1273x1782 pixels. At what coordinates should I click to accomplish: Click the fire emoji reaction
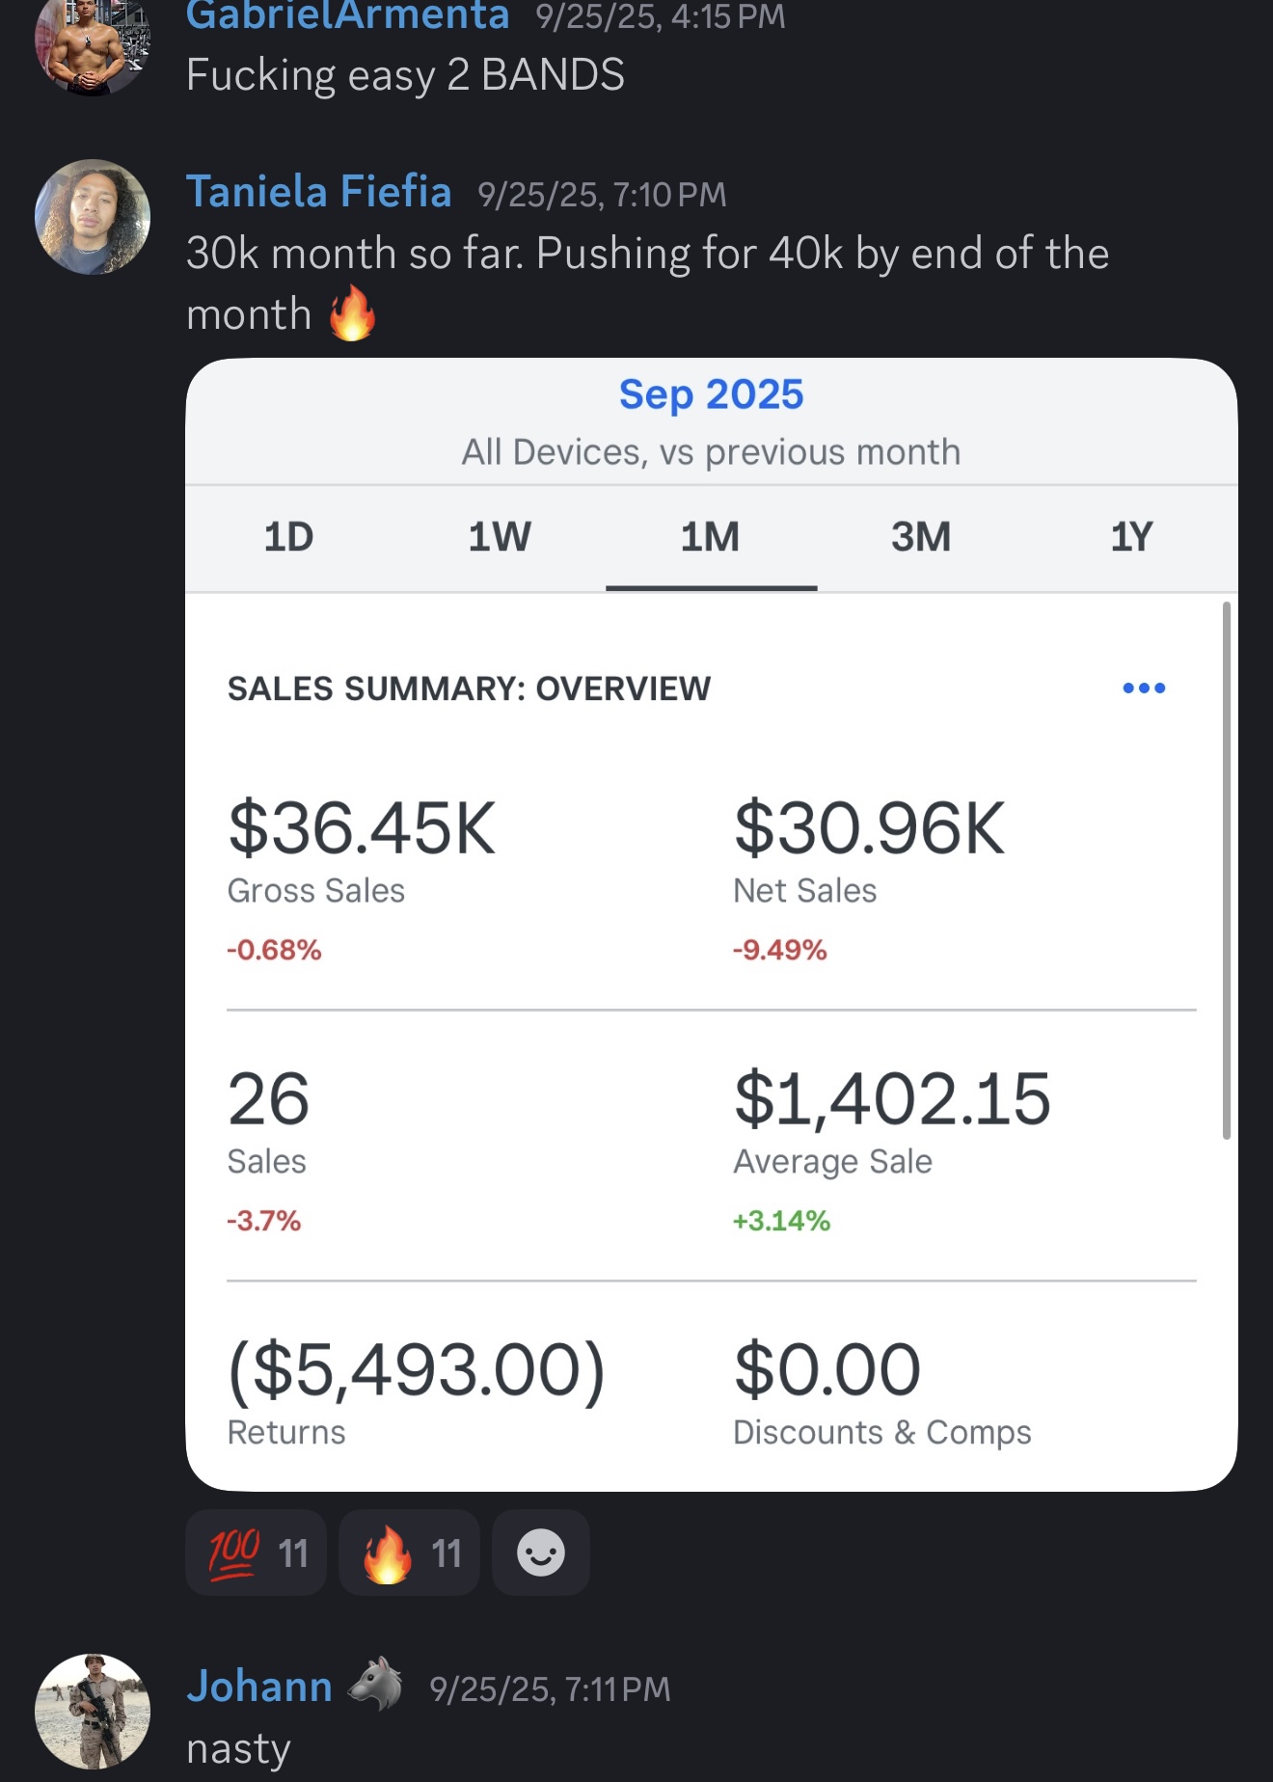tap(409, 1552)
